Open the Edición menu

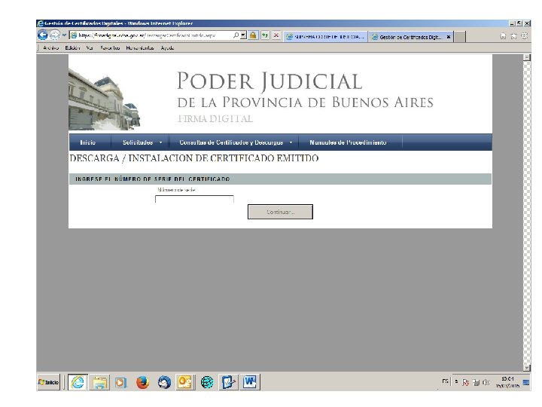coord(72,47)
